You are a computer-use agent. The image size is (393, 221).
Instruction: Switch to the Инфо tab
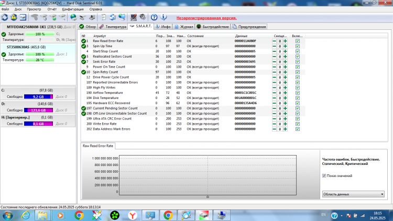click(x=163, y=27)
